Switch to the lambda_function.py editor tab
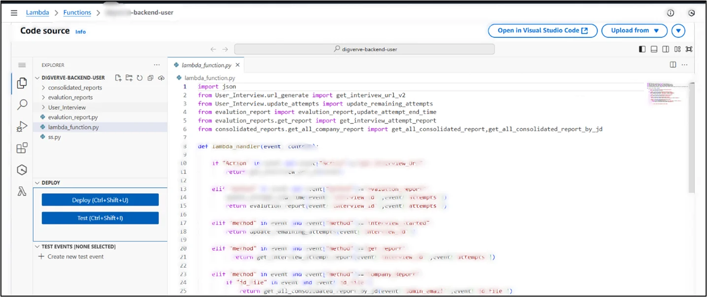The width and height of the screenshot is (707, 297). pyautogui.click(x=206, y=65)
